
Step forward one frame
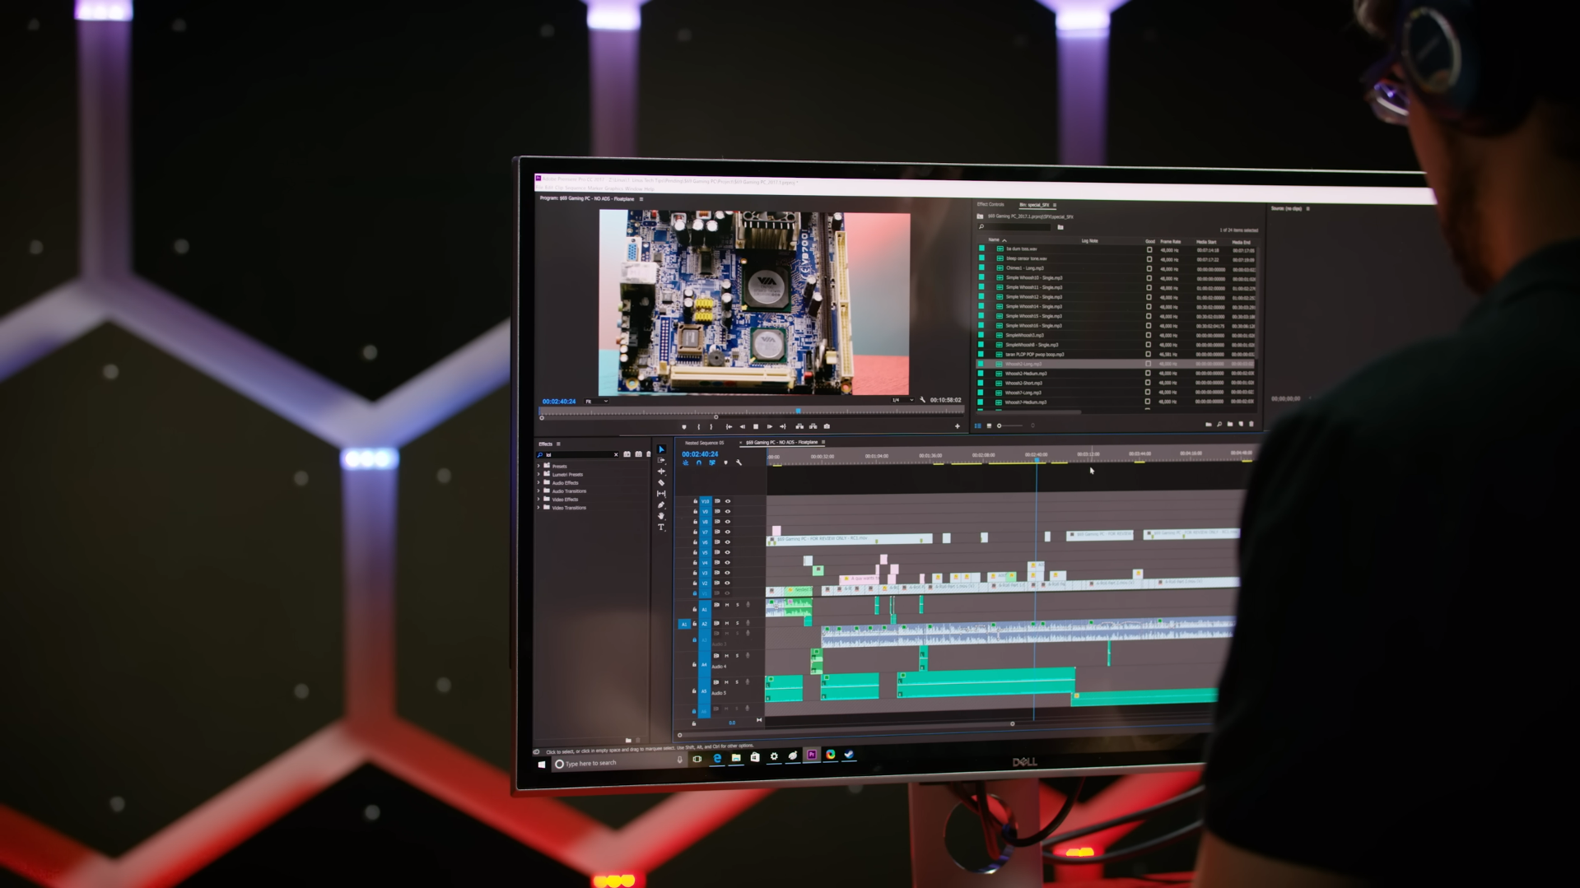(769, 427)
